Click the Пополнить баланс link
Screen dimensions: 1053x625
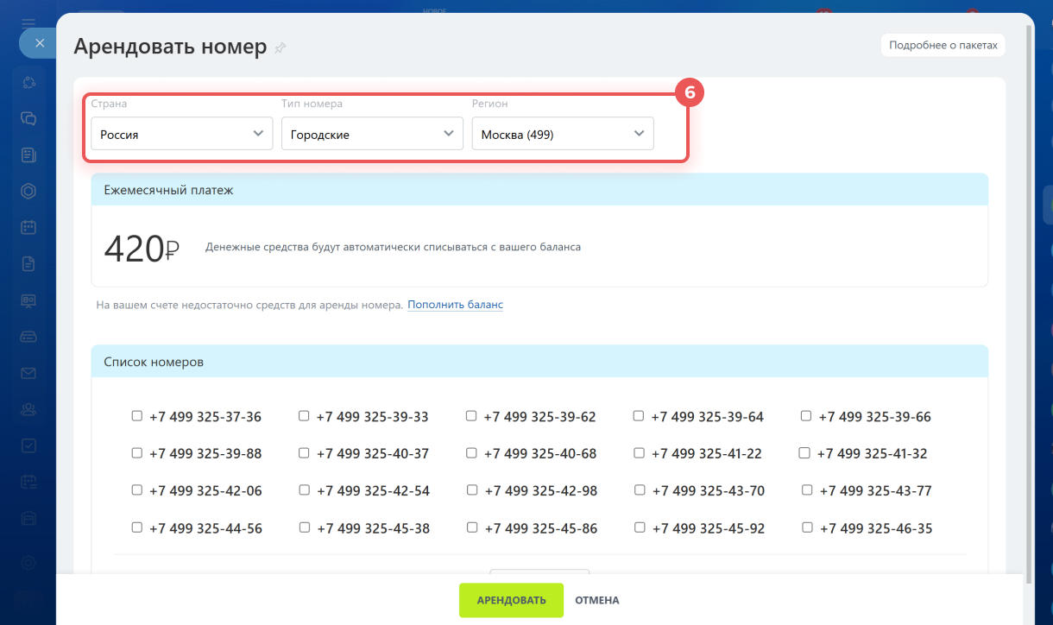(455, 305)
